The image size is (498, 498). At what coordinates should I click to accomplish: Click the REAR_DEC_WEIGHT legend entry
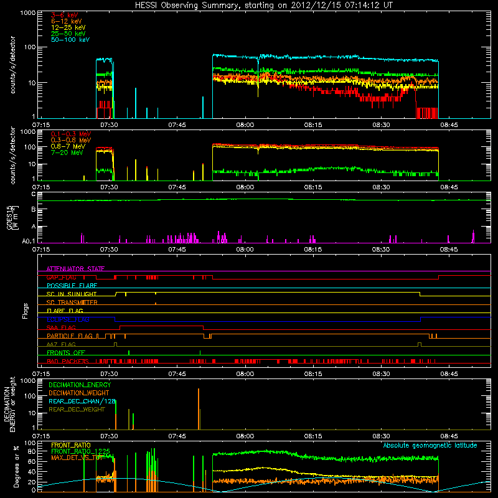(77, 410)
